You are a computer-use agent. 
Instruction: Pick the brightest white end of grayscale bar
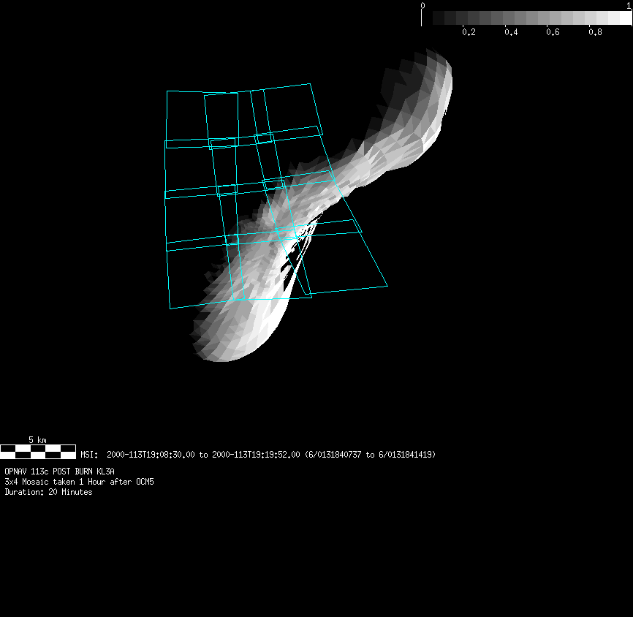tap(626, 18)
